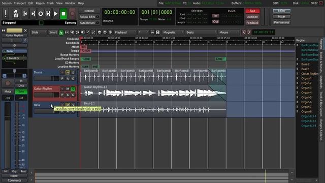
Task: Select the Grab hand tool
Action: 61,33
